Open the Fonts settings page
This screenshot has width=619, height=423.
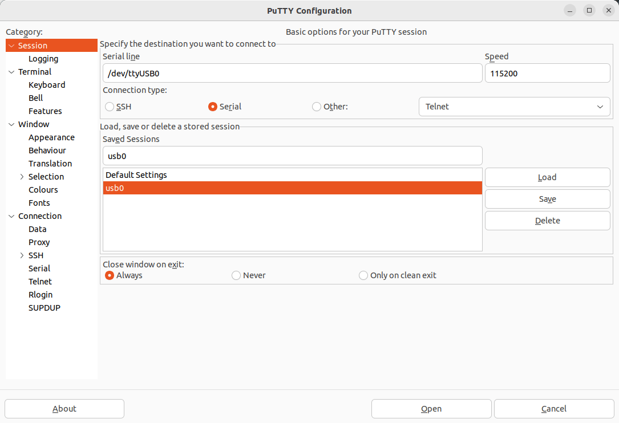(39, 202)
